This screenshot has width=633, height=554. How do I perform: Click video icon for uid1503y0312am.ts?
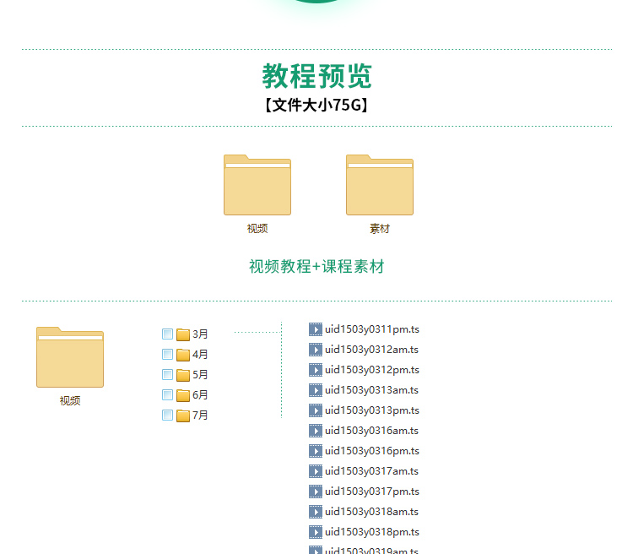pyautogui.click(x=316, y=350)
